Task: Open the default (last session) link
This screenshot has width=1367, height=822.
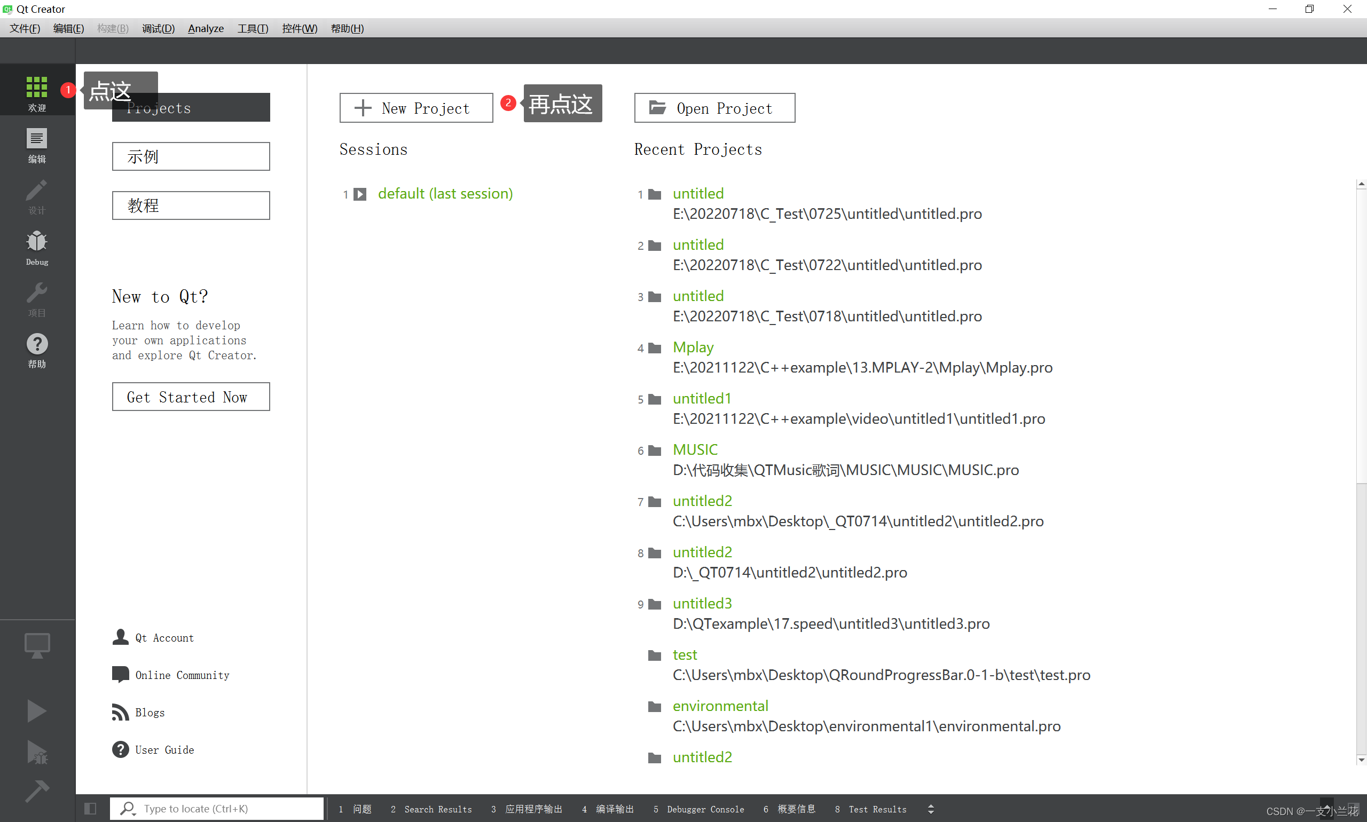Action: click(x=445, y=194)
